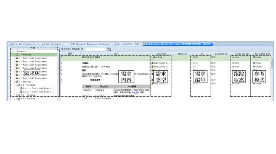Viewport: 276px width, 154px height.
Task: Sort by the Trace Status column header
Action: 242,54
